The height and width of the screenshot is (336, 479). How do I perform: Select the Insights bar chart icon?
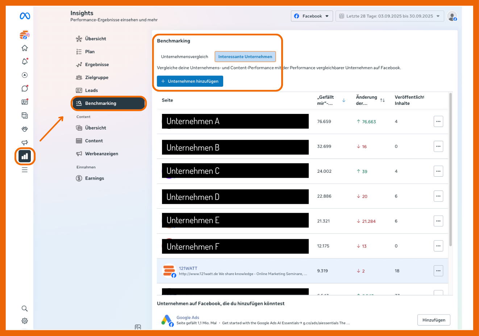point(25,156)
